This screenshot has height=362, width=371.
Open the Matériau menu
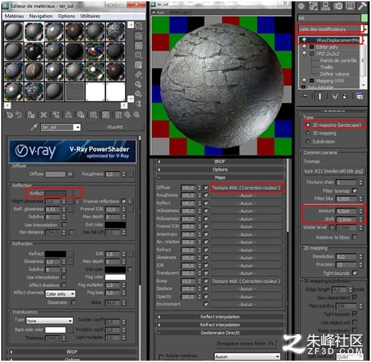pos(14,16)
